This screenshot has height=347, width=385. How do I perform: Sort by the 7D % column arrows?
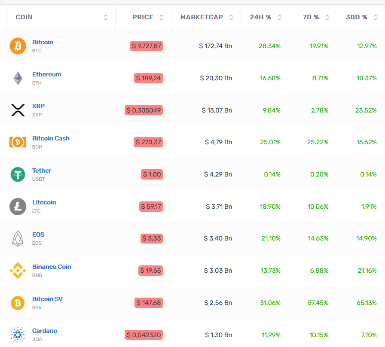tap(327, 18)
